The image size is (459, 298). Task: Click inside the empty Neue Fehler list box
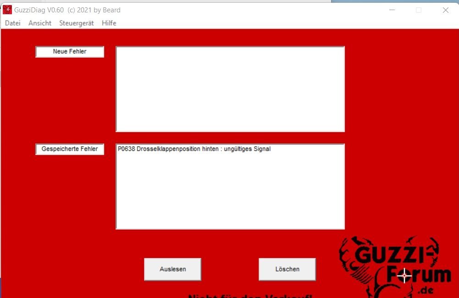tap(230, 89)
